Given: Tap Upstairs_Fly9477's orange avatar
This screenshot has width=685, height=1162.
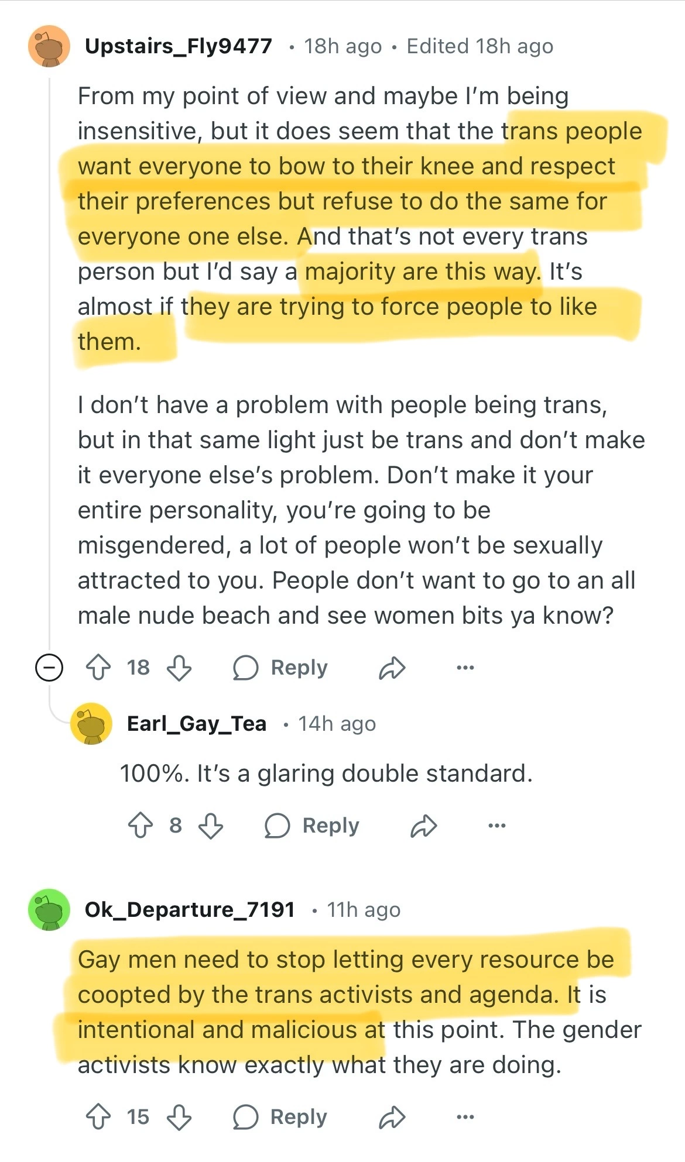Looking at the screenshot, I should tap(49, 46).
